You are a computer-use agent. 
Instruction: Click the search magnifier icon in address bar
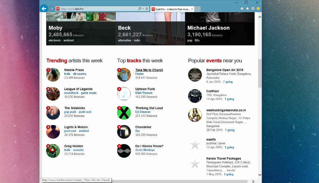click(x=139, y=9)
